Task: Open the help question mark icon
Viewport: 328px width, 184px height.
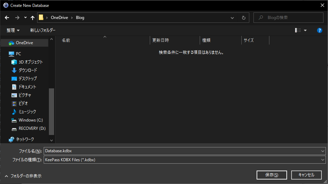Action: pos(320,30)
